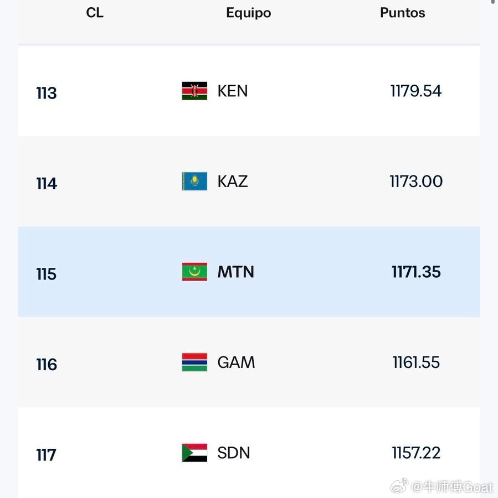
Task: Select the CL column header
Action: click(95, 13)
